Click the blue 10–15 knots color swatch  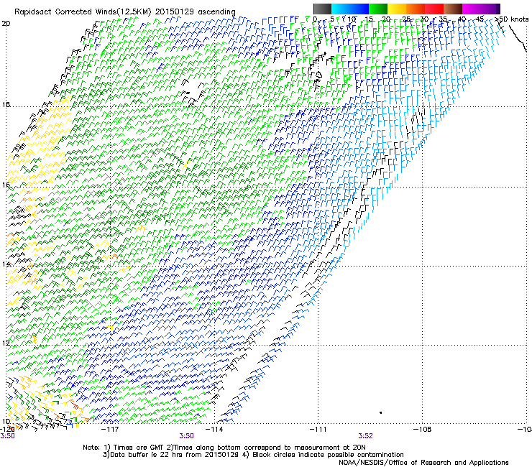(359, 9)
